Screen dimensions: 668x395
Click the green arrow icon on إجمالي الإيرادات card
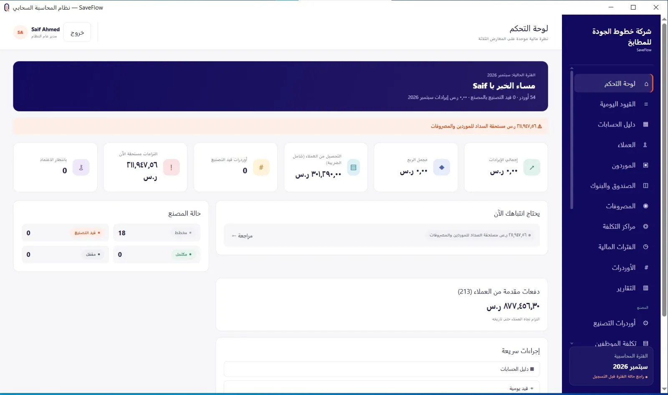pyautogui.click(x=532, y=167)
